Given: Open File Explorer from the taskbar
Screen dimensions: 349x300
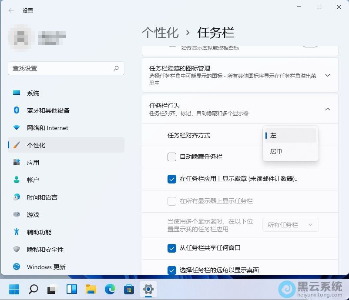Looking at the screenshot, I should point(91,289).
